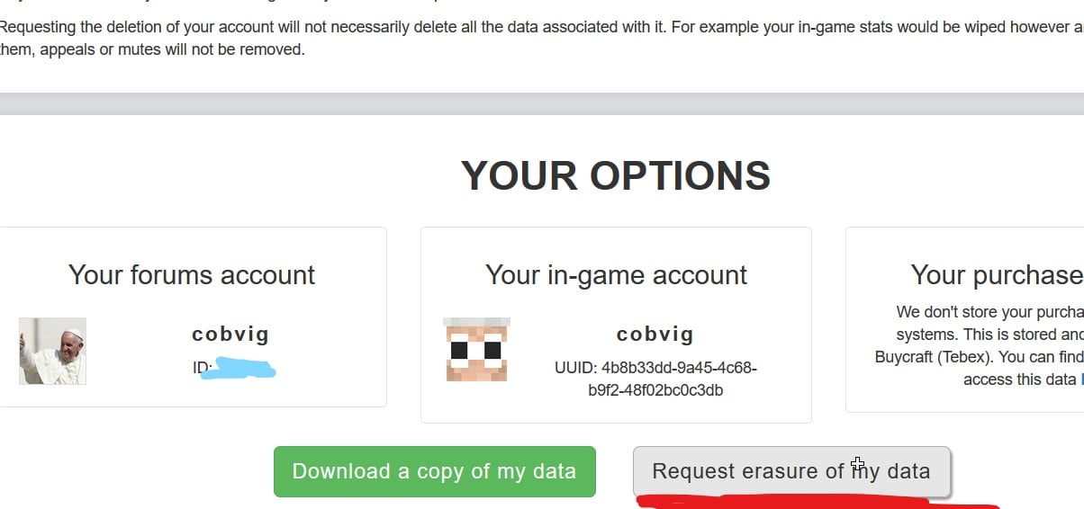The width and height of the screenshot is (1084, 509).
Task: Open the blue link after access this data
Action: pyautogui.click(x=1081, y=380)
